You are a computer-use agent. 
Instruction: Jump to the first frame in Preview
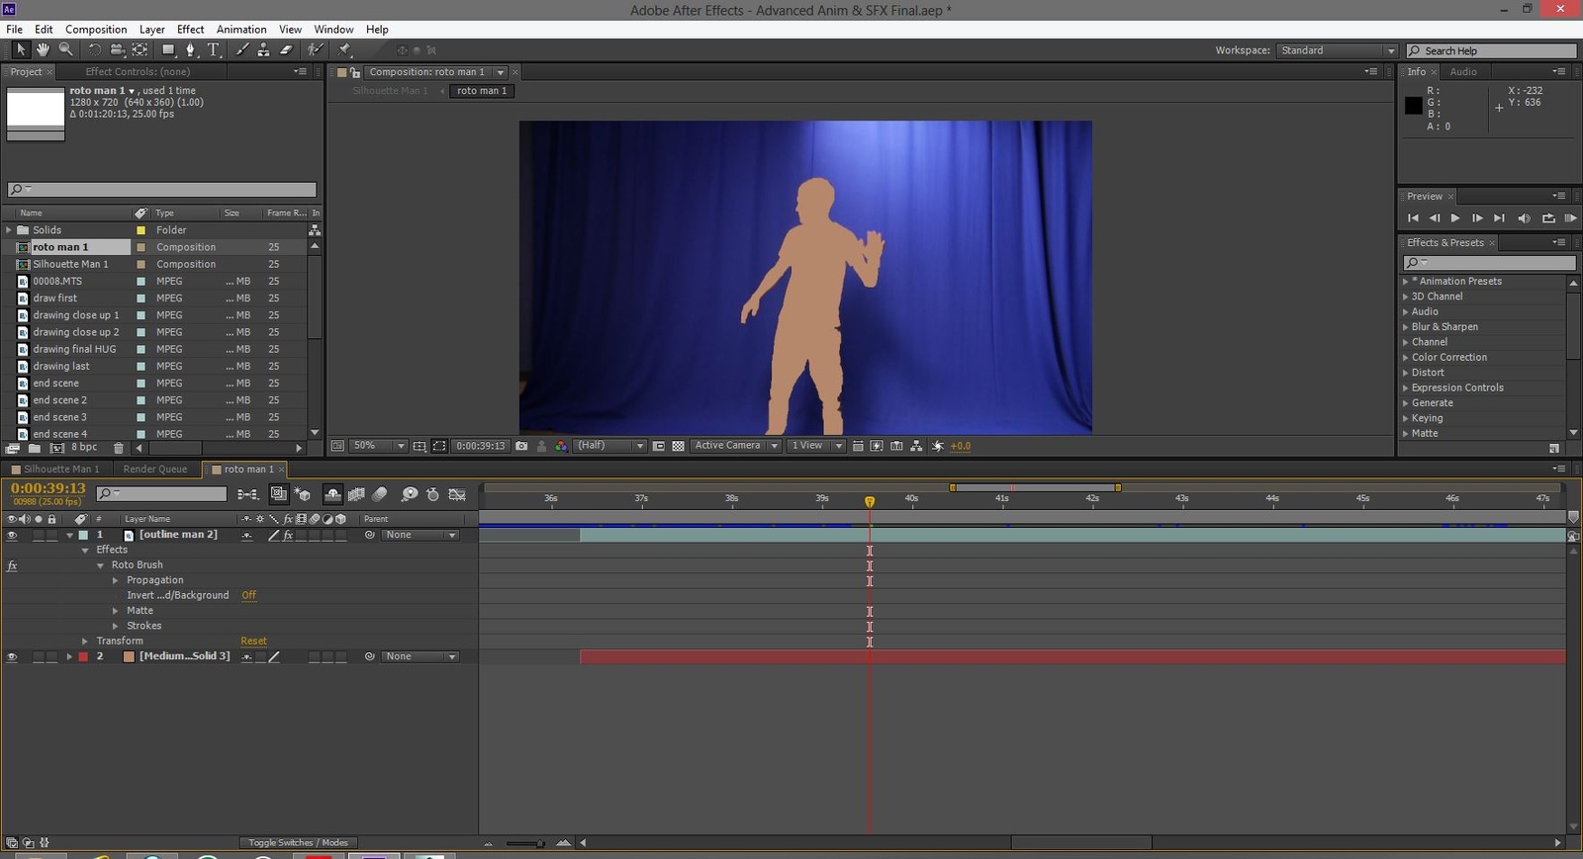tap(1413, 218)
